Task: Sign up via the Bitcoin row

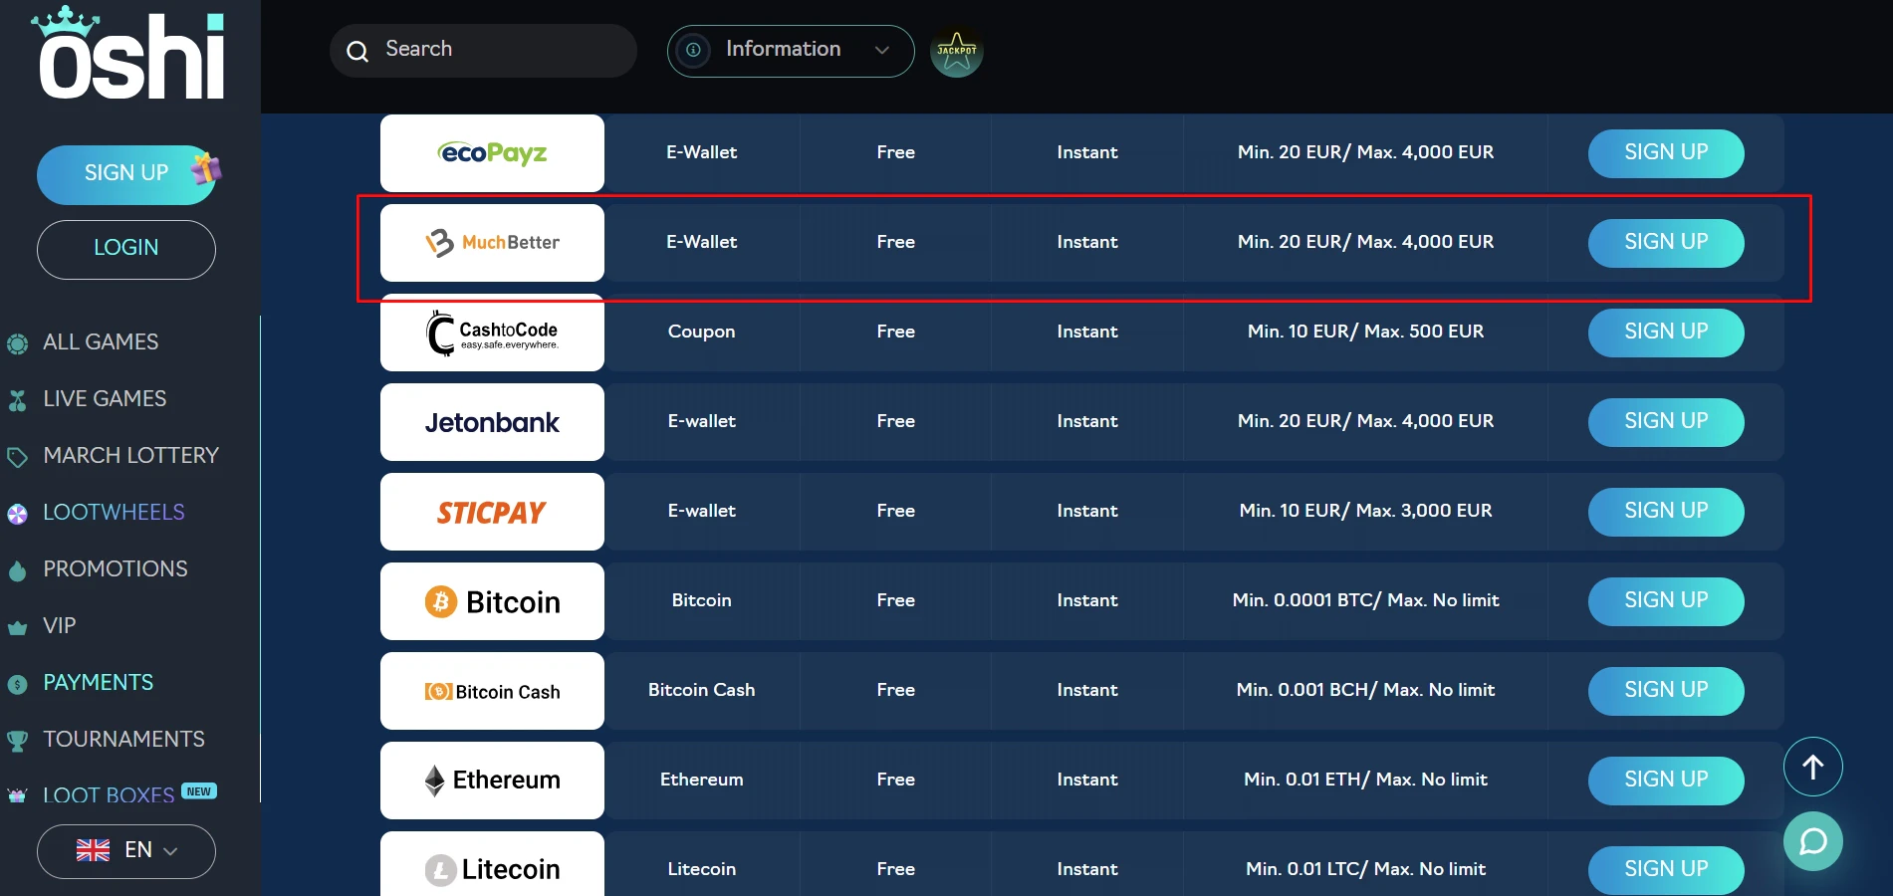Action: point(1666,601)
